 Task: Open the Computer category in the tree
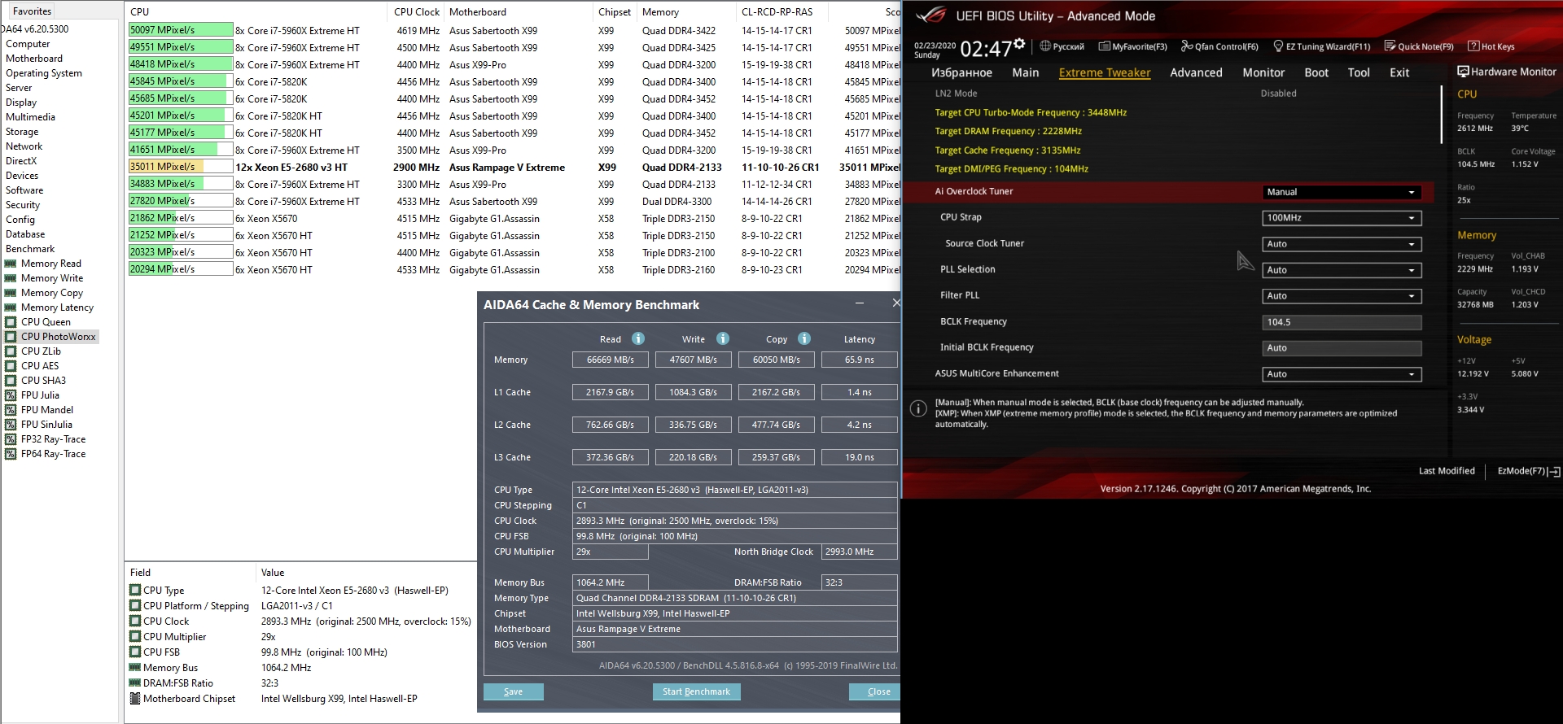coord(28,44)
